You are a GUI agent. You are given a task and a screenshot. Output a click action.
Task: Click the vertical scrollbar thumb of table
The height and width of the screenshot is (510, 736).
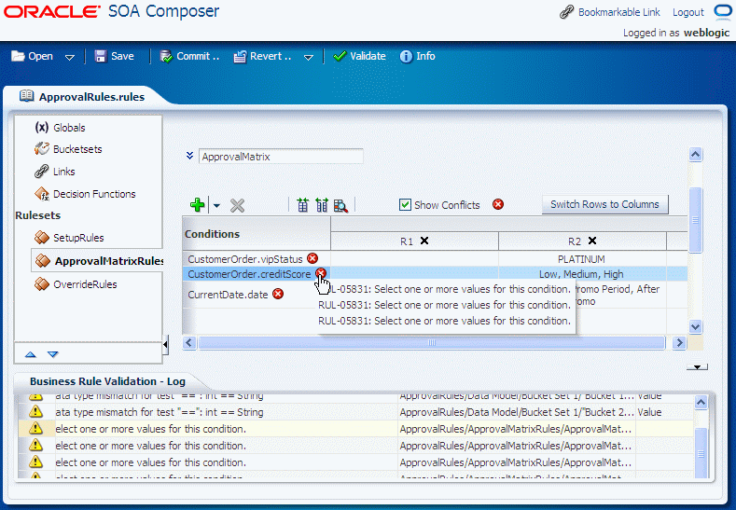click(x=696, y=220)
